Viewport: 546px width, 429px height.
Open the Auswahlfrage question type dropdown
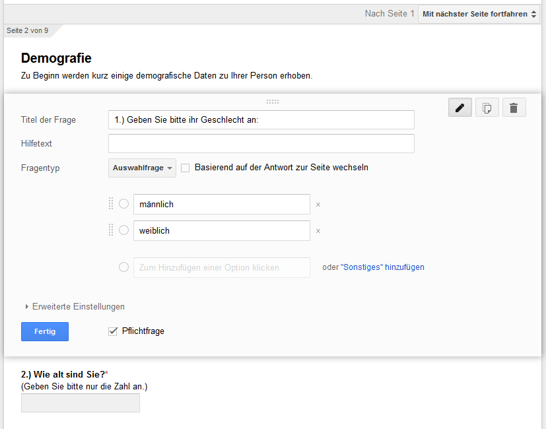tap(142, 168)
